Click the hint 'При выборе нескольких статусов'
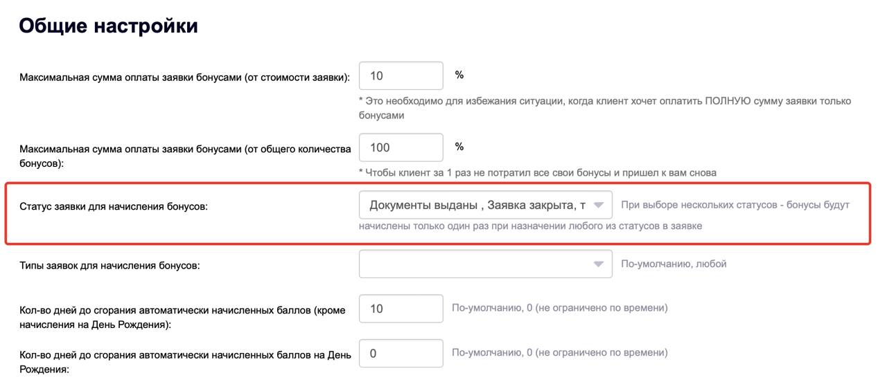The height and width of the screenshot is (391, 887). click(x=735, y=205)
